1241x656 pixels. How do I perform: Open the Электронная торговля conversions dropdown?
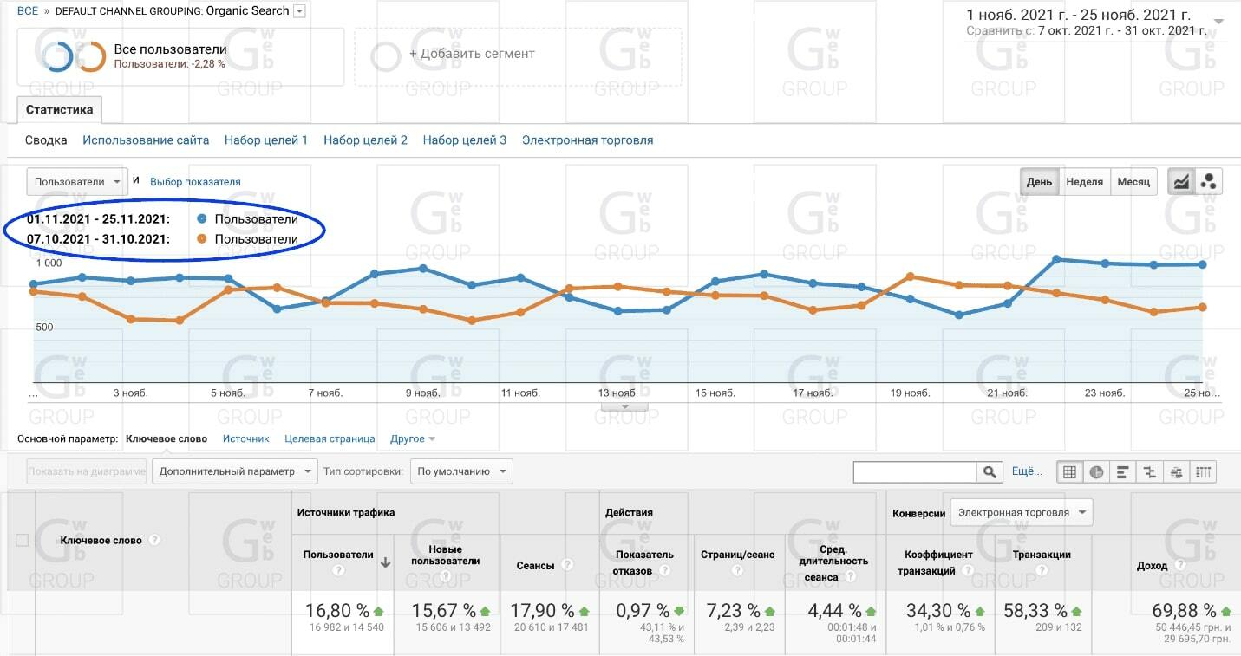tap(1022, 512)
